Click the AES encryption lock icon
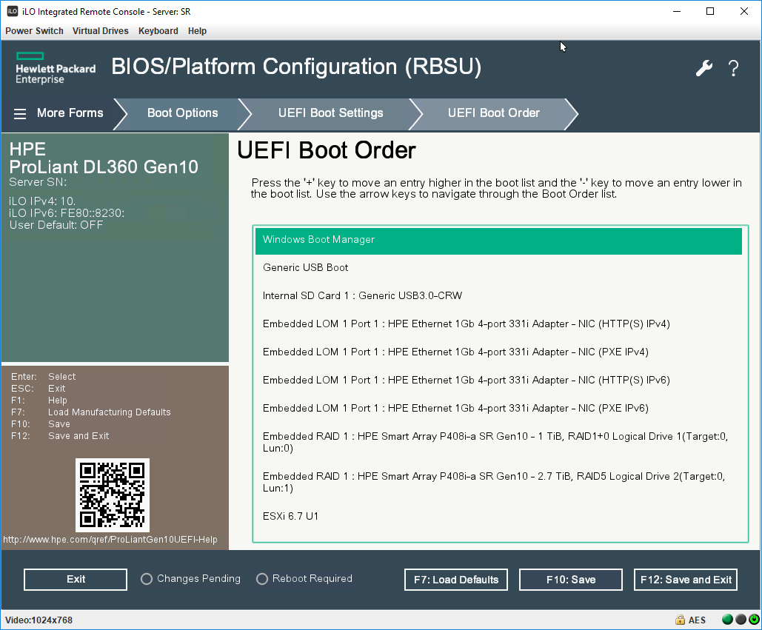762x630 pixels. coord(680,620)
